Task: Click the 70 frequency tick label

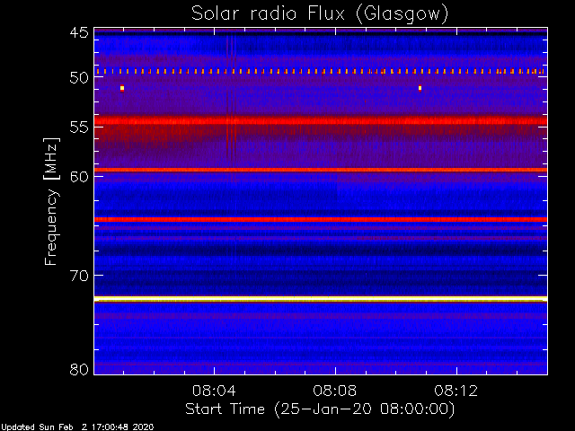Action: 79,276
